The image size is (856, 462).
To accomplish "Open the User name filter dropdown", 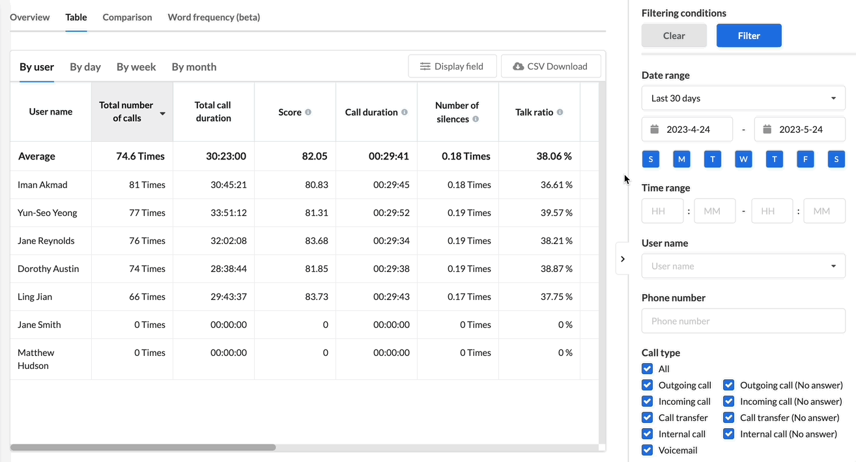I will [x=743, y=266].
